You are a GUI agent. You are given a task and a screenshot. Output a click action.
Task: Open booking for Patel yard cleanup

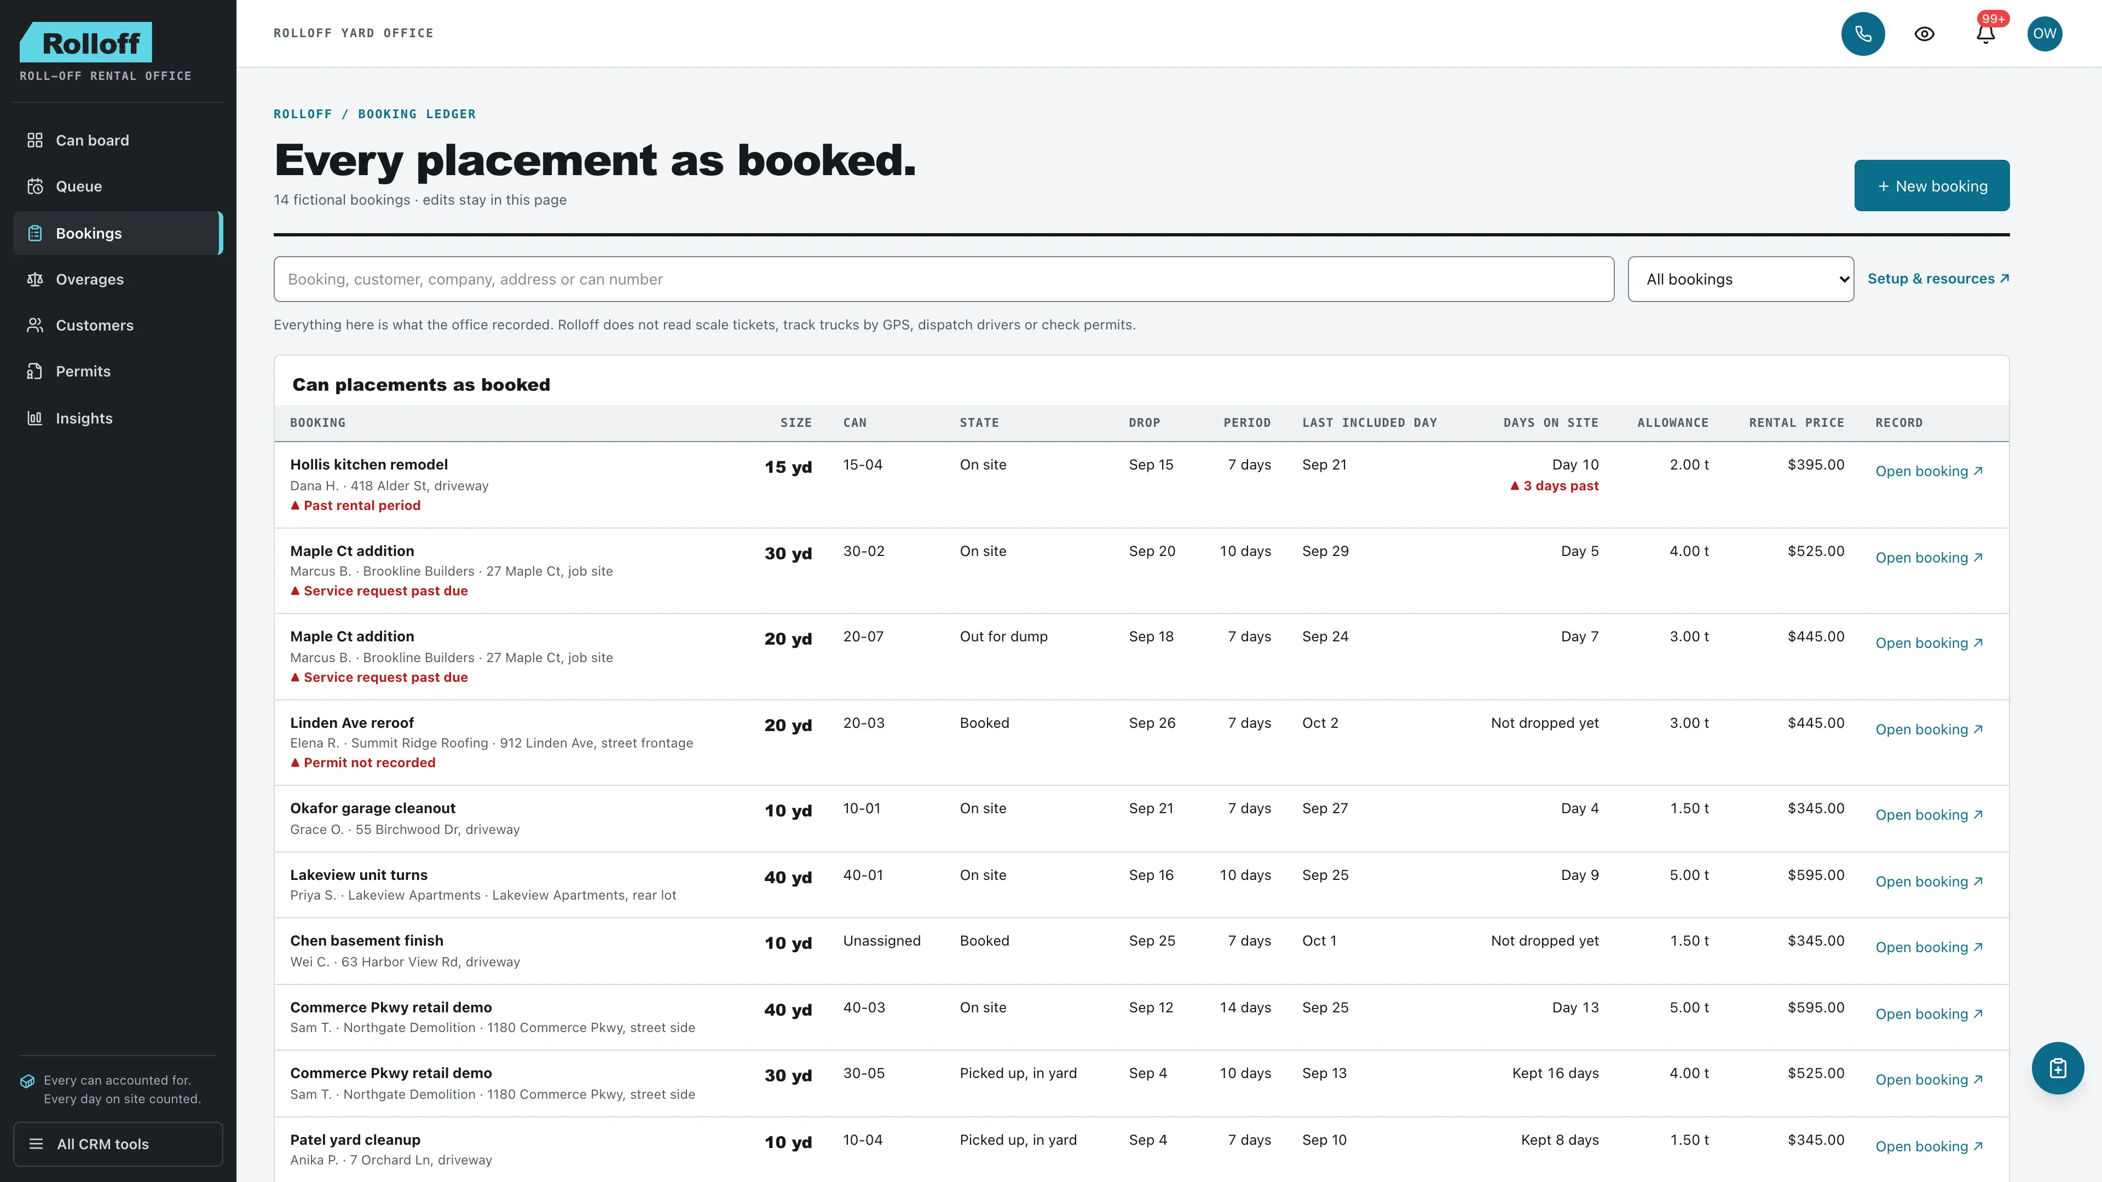[x=1929, y=1146]
